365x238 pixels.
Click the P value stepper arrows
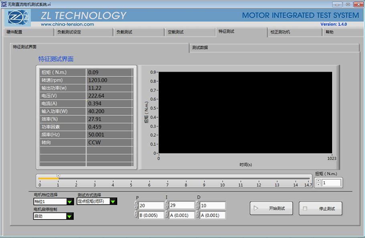coord(136,206)
